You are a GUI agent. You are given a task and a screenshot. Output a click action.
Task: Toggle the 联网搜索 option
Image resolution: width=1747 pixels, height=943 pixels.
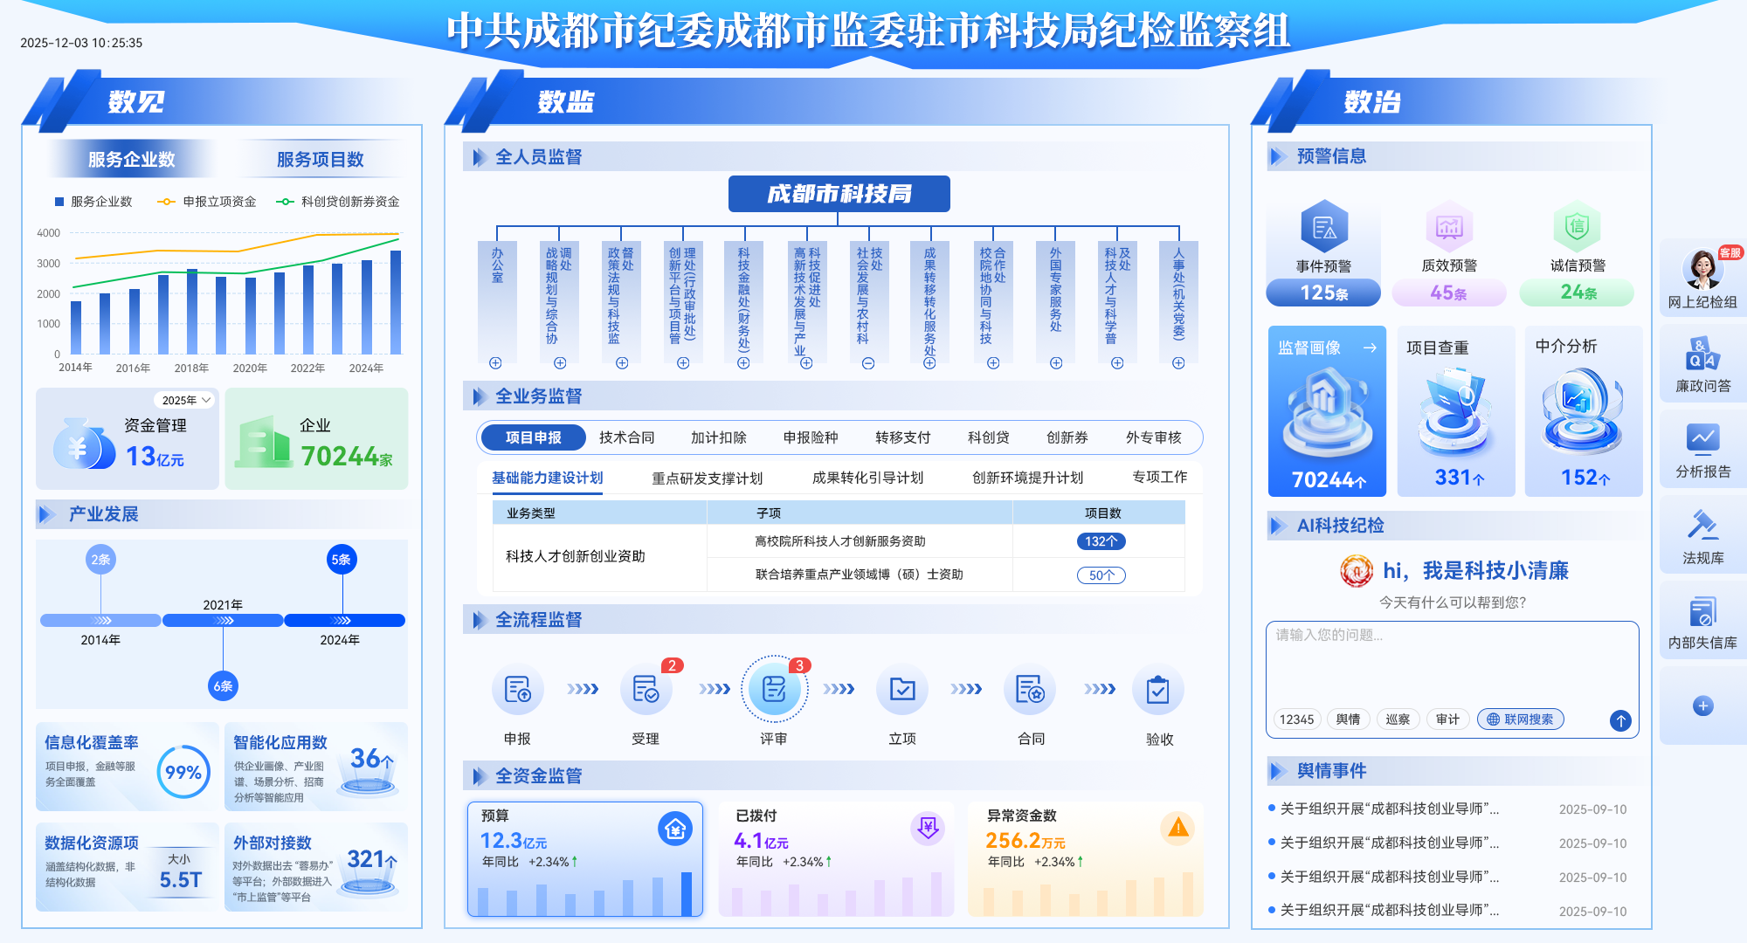pyautogui.click(x=1520, y=719)
